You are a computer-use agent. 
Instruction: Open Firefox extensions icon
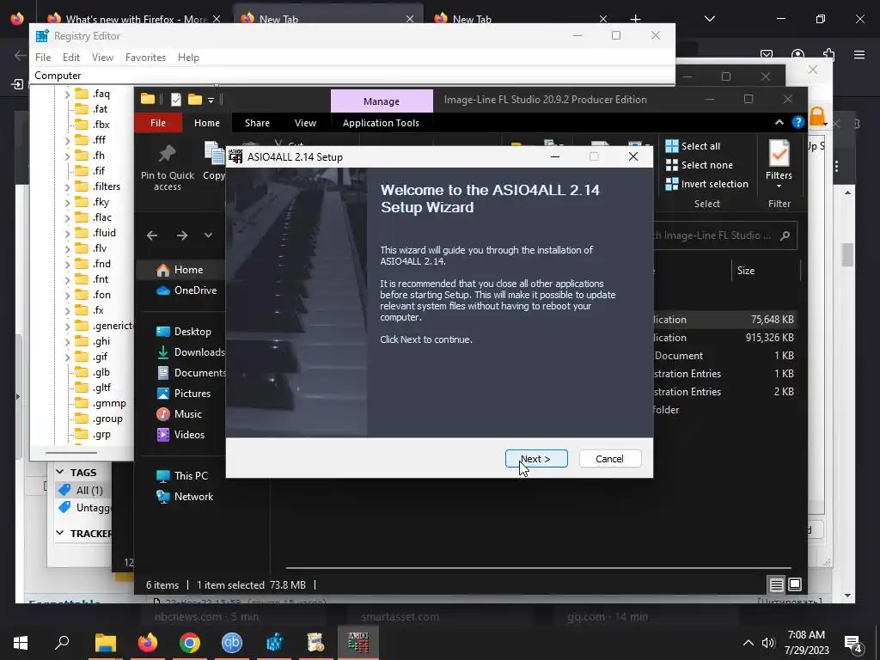(829, 54)
